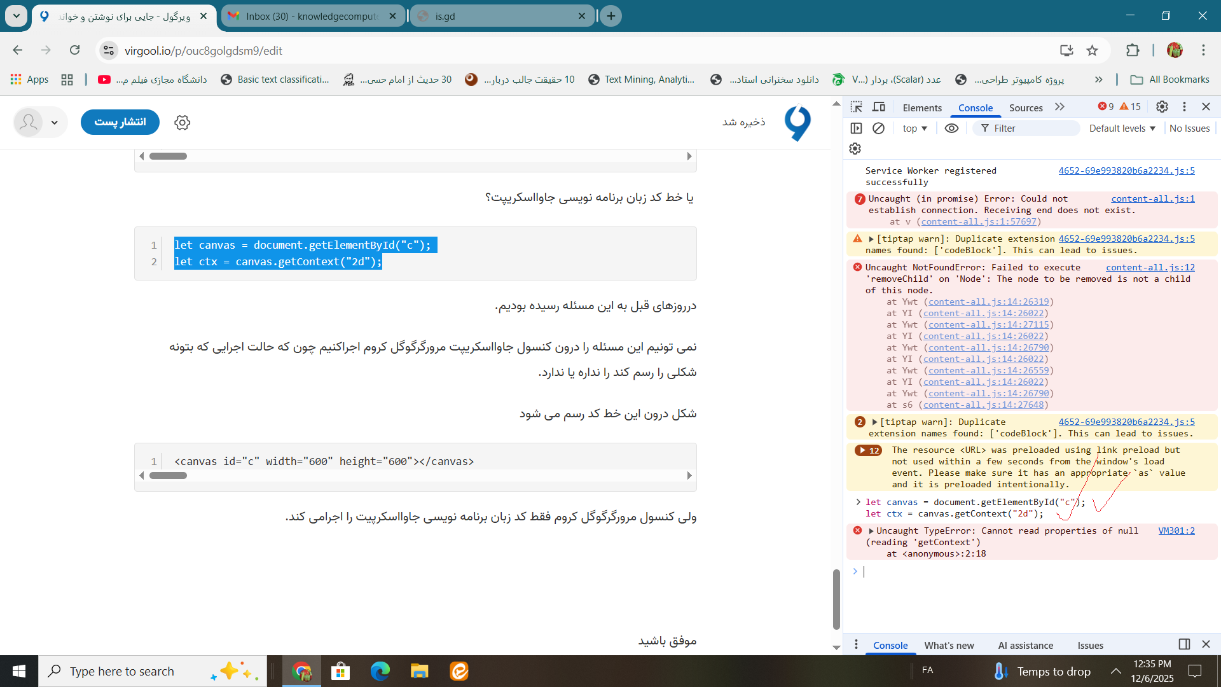Switch to the Sources tab
The width and height of the screenshot is (1221, 687).
click(1026, 108)
